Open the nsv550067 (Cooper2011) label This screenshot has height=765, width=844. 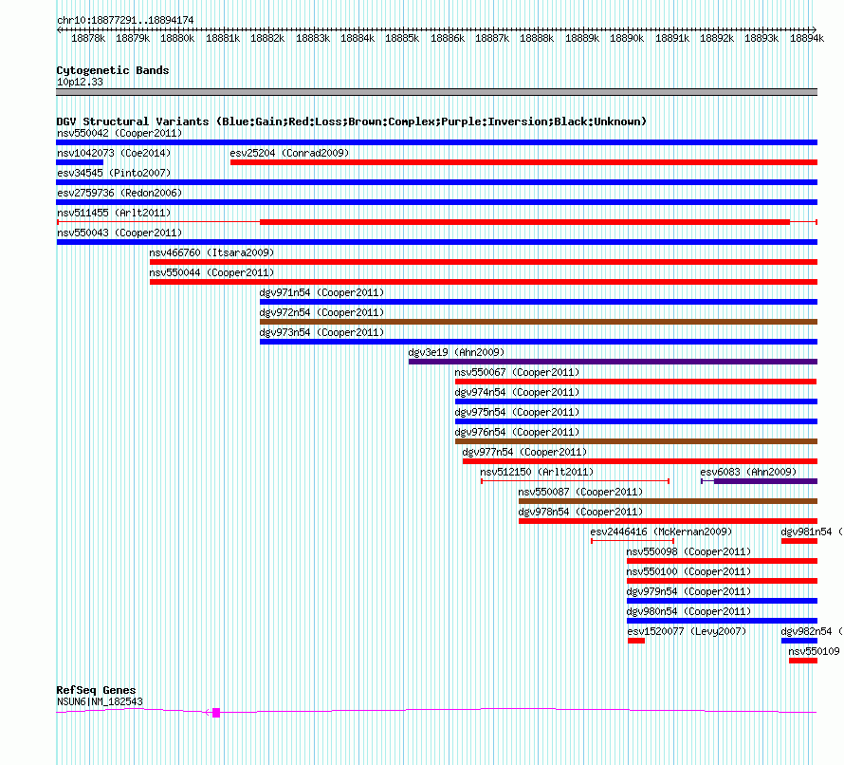(517, 372)
